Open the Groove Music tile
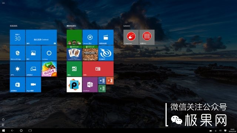Image resolution: width=237 pixels, height=133 pixels. [x=90, y=37]
